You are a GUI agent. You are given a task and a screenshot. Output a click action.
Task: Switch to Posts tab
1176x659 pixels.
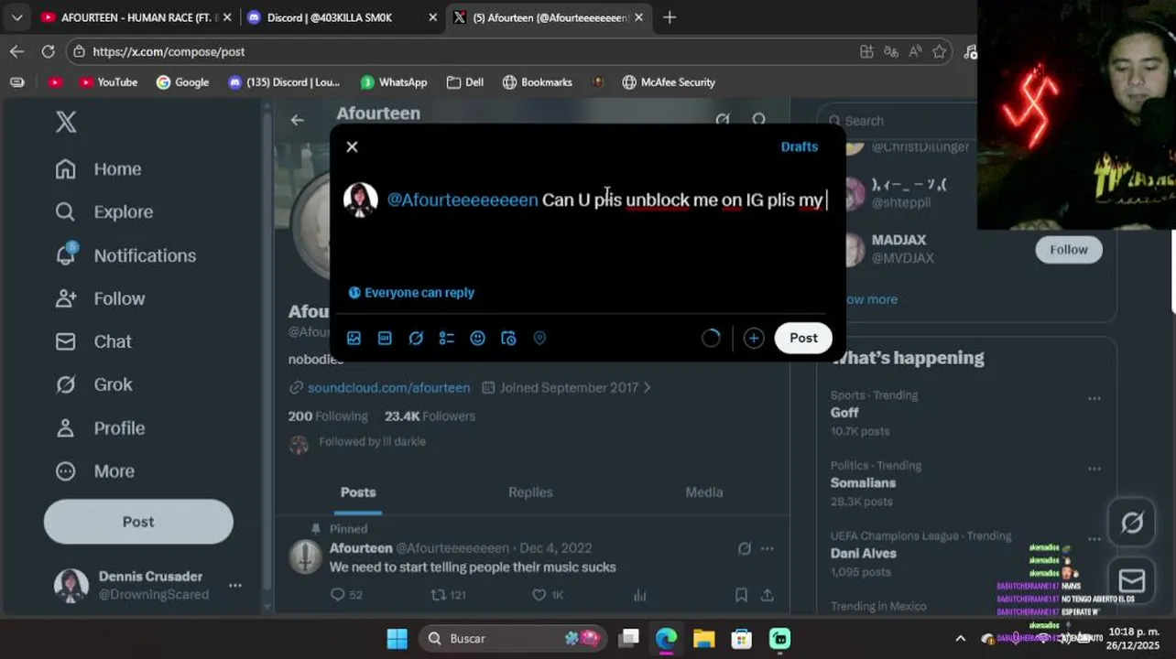[358, 492]
